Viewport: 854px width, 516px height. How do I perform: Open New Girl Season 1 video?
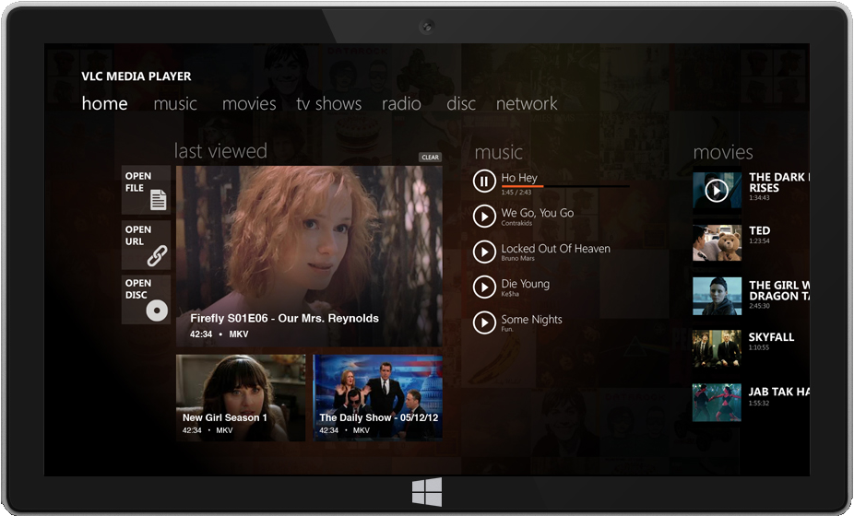click(241, 398)
